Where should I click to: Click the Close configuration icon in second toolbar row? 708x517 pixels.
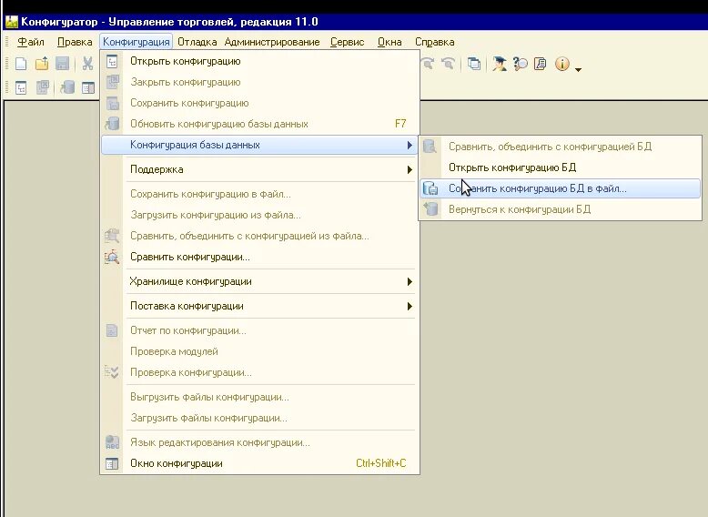(43, 87)
